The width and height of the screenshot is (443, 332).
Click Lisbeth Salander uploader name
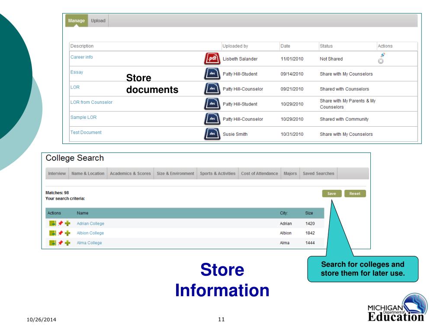(x=240, y=59)
